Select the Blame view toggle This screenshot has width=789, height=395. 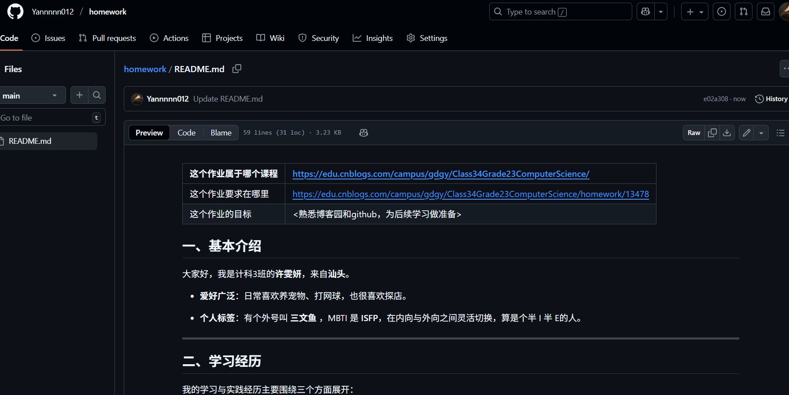[221, 133]
